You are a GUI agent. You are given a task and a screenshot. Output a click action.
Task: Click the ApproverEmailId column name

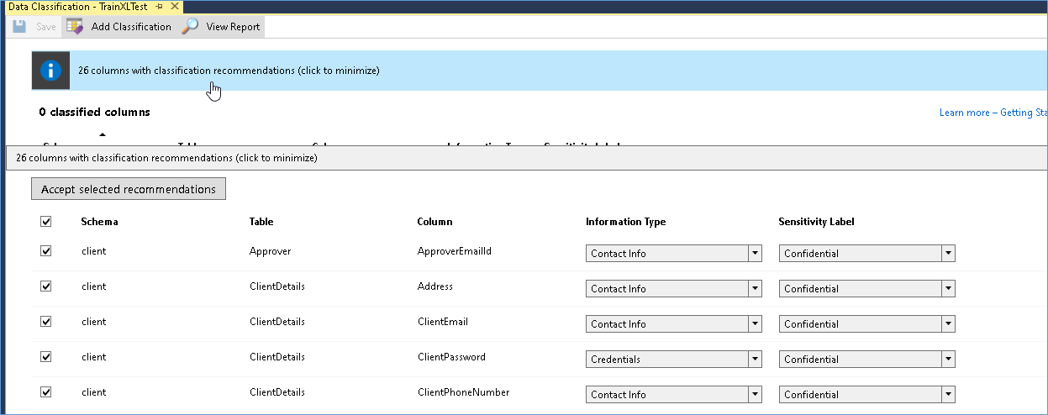[454, 251]
